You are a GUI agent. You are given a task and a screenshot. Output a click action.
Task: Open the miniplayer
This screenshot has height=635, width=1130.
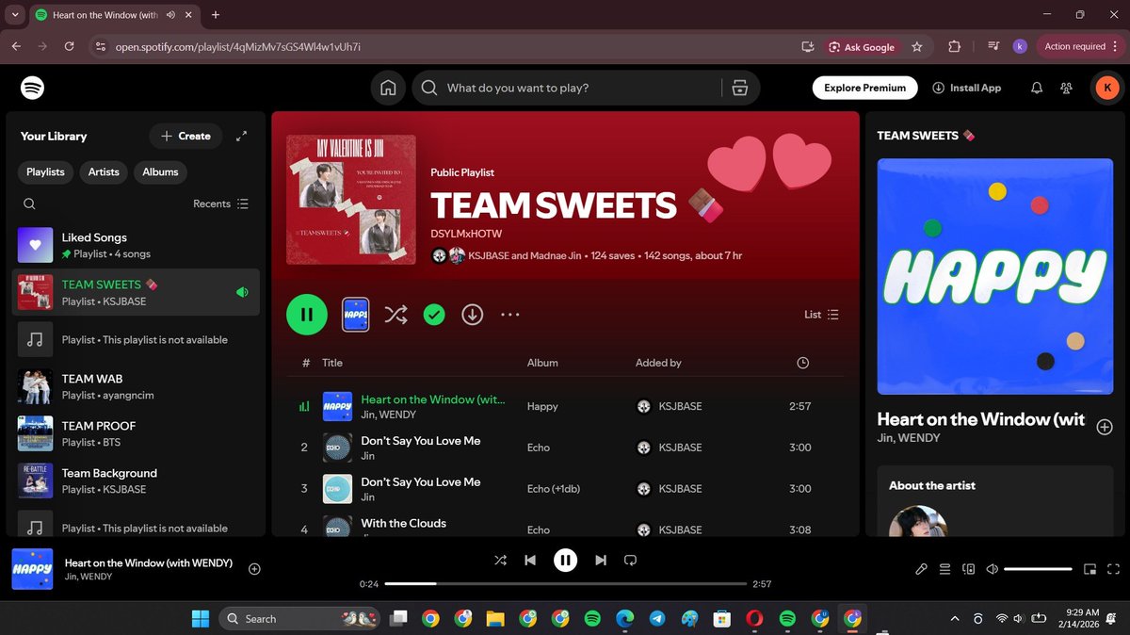coord(1090,569)
